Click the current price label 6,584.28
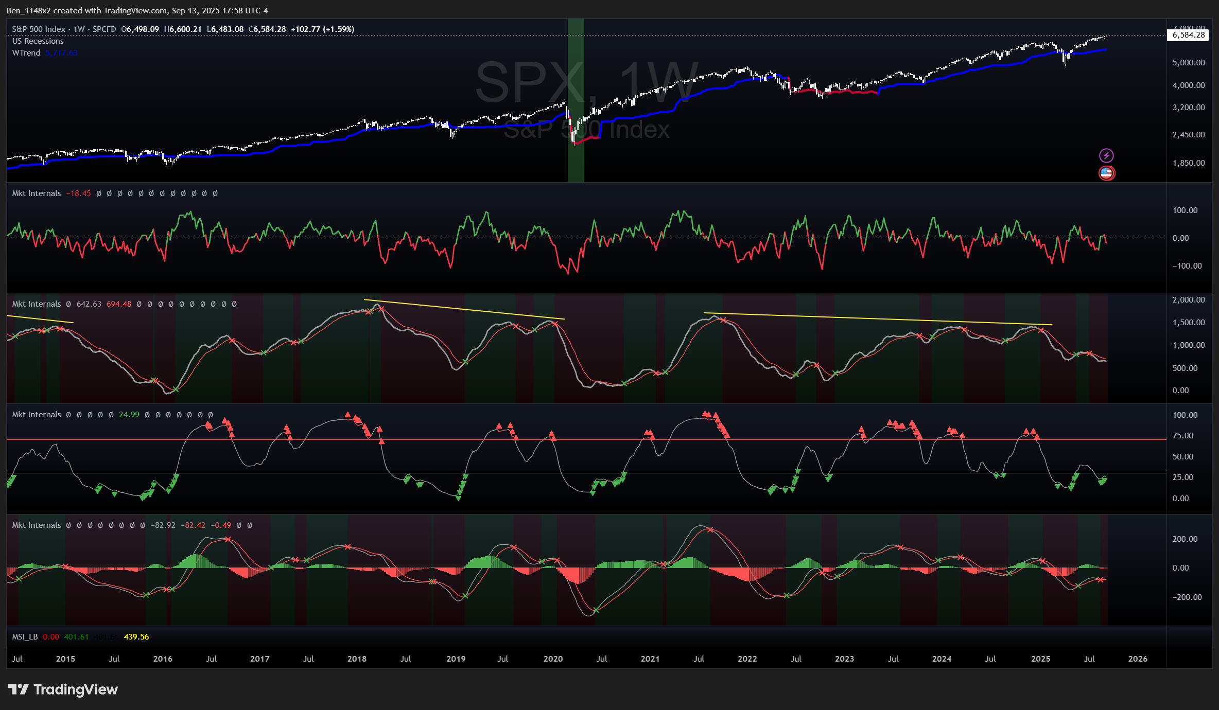This screenshot has width=1219, height=710. coord(1188,35)
